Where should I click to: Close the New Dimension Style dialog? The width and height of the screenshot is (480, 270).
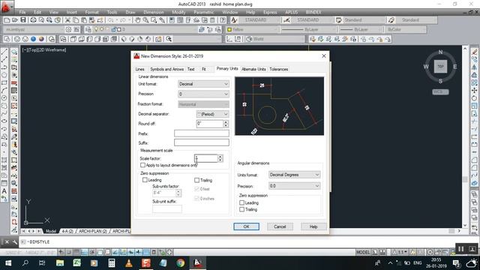click(324, 56)
